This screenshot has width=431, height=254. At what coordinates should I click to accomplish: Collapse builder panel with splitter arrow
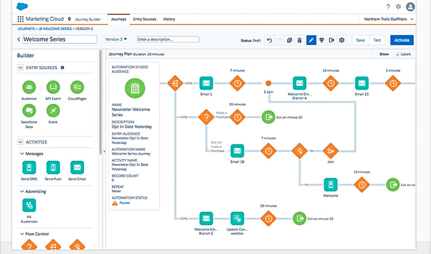pyautogui.click(x=104, y=151)
